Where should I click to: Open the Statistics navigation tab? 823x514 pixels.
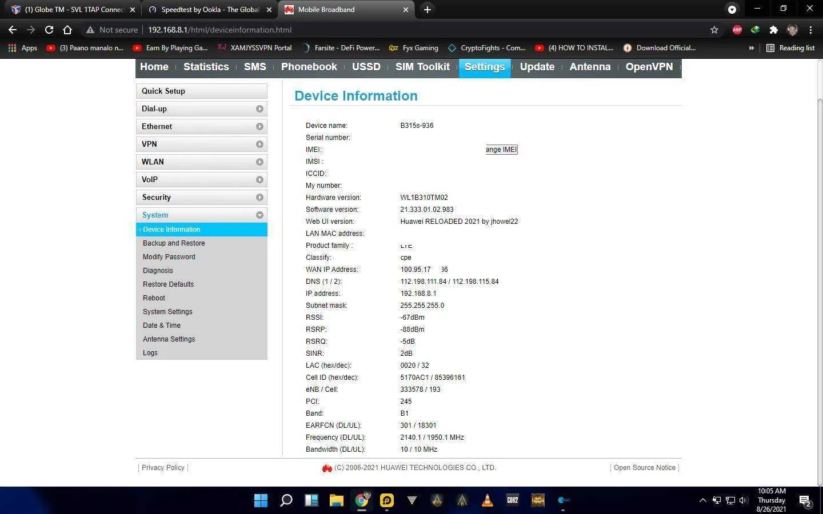[x=206, y=67]
